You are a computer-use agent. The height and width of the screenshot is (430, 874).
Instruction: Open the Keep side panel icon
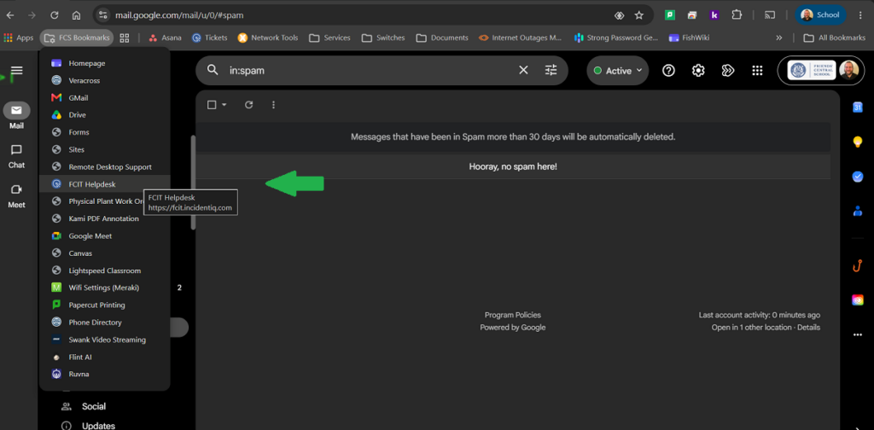coord(857,142)
